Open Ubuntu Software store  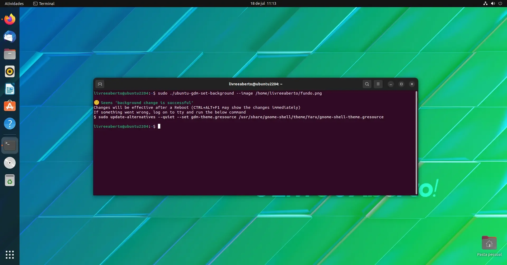coord(10,106)
